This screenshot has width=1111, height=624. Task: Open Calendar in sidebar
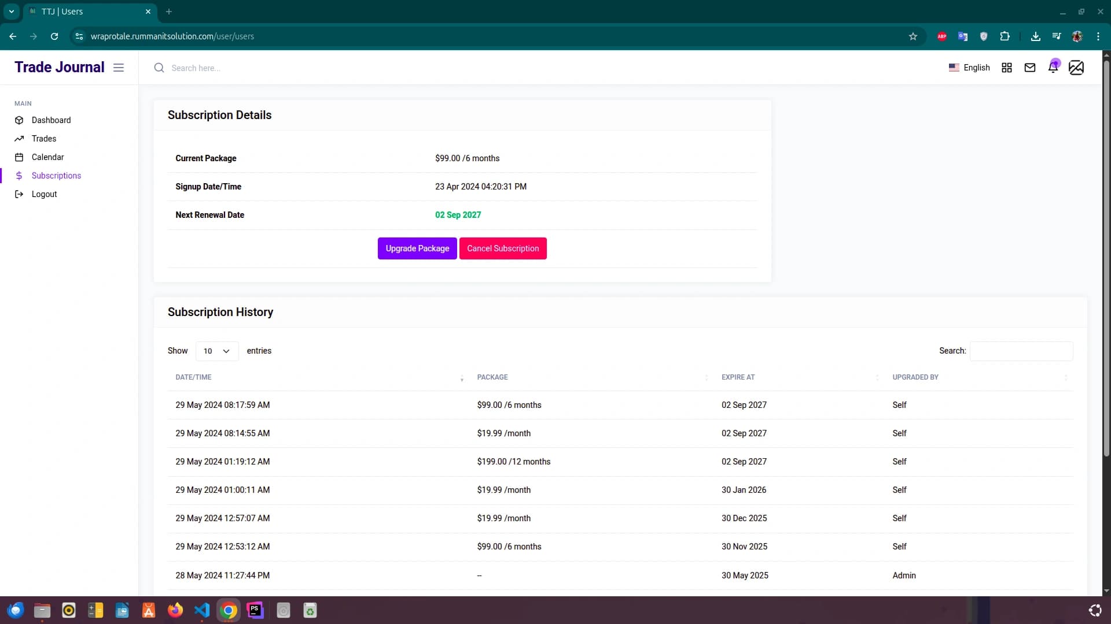click(x=47, y=157)
